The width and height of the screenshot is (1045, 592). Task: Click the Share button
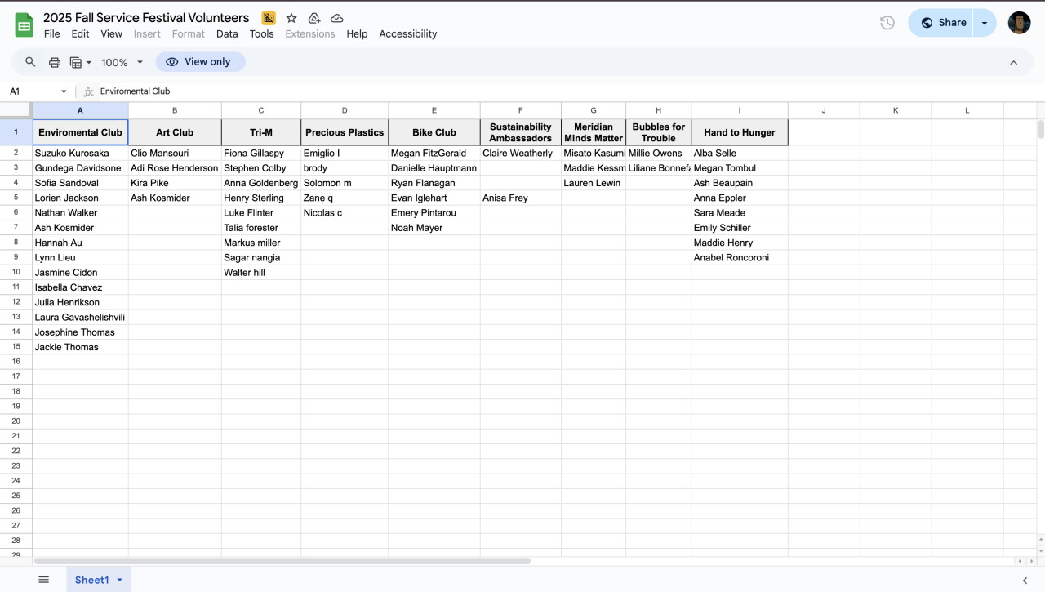pos(943,23)
